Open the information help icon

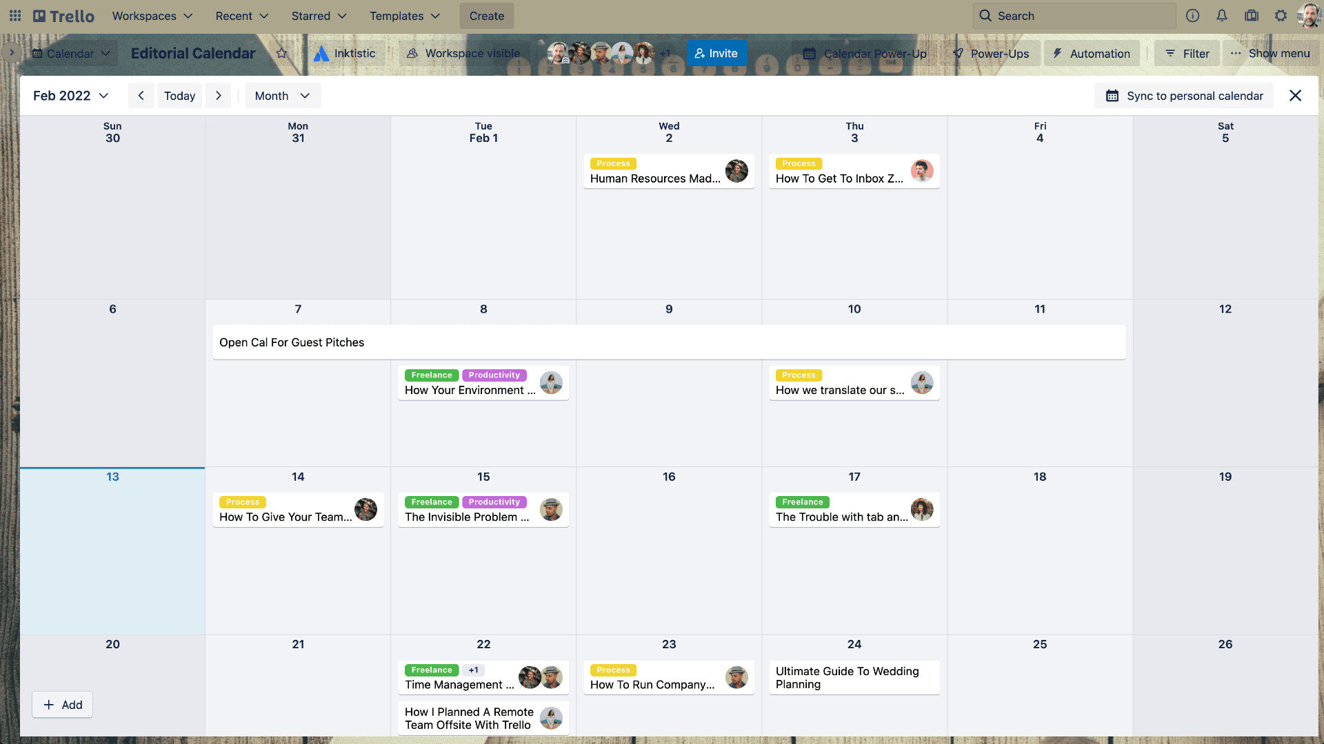tap(1192, 15)
